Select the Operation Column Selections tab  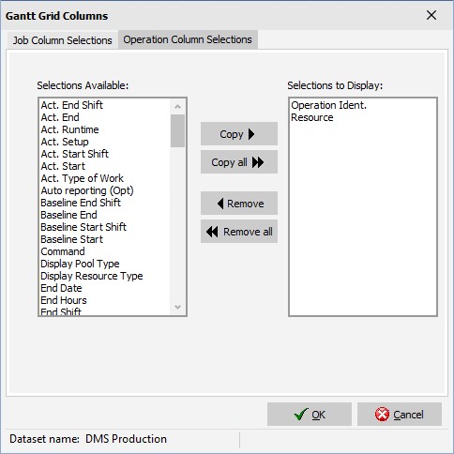[x=188, y=39]
